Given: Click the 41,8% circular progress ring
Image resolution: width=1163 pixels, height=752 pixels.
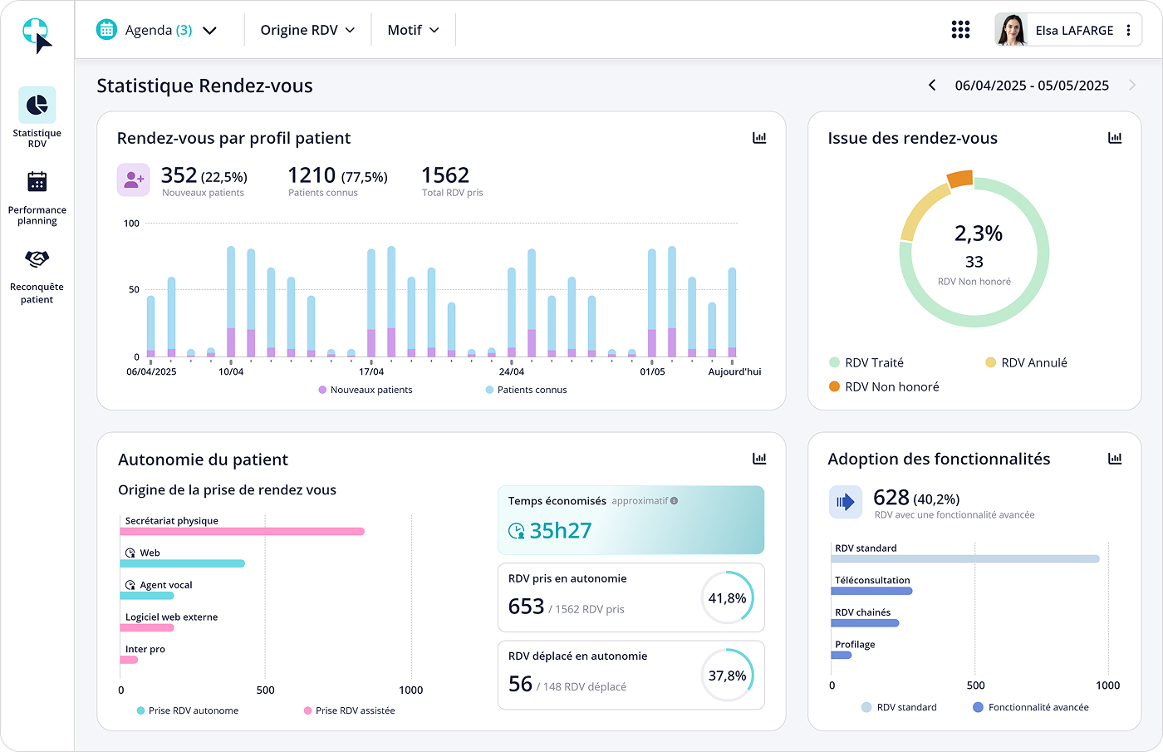Looking at the screenshot, I should click(x=727, y=597).
